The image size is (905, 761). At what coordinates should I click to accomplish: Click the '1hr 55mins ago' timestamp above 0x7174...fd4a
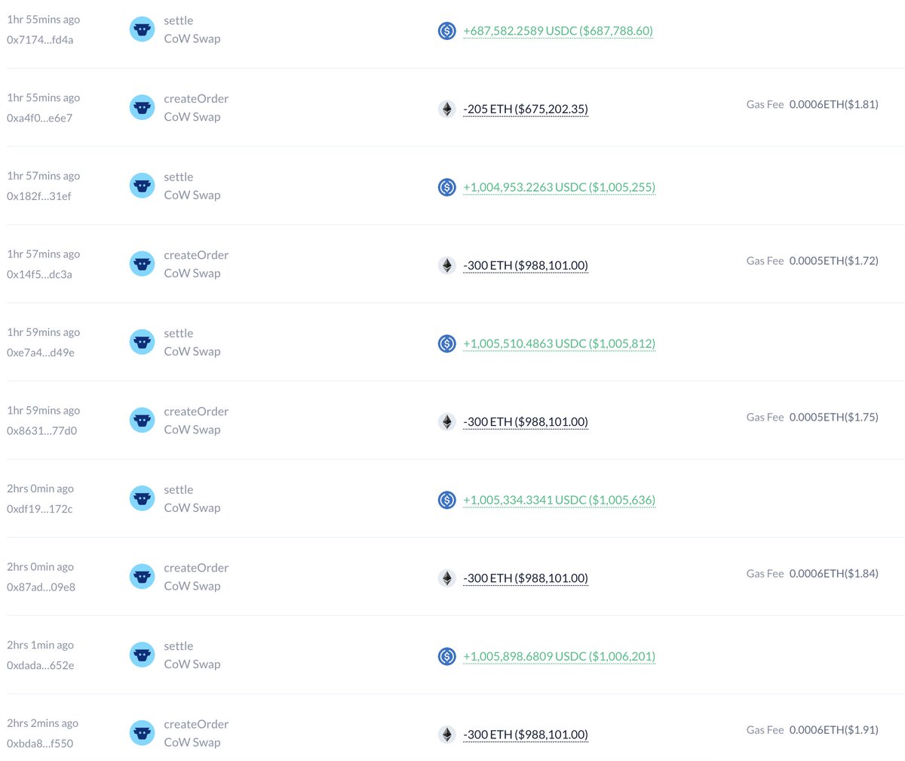coord(43,20)
